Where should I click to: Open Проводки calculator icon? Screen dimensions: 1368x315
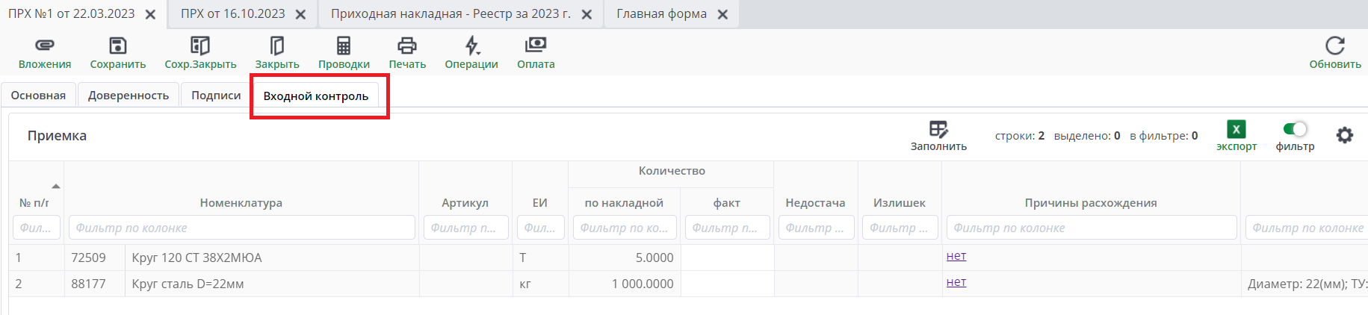pos(344,46)
